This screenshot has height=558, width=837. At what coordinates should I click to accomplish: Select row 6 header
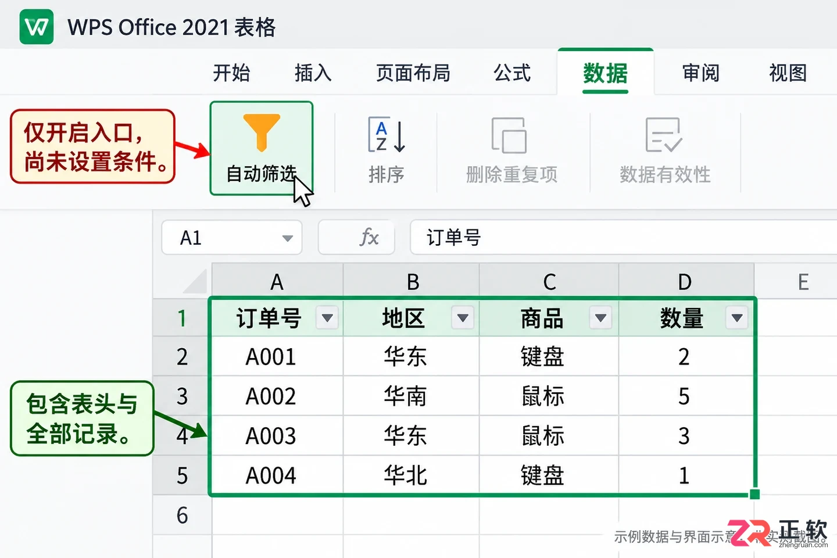(182, 515)
